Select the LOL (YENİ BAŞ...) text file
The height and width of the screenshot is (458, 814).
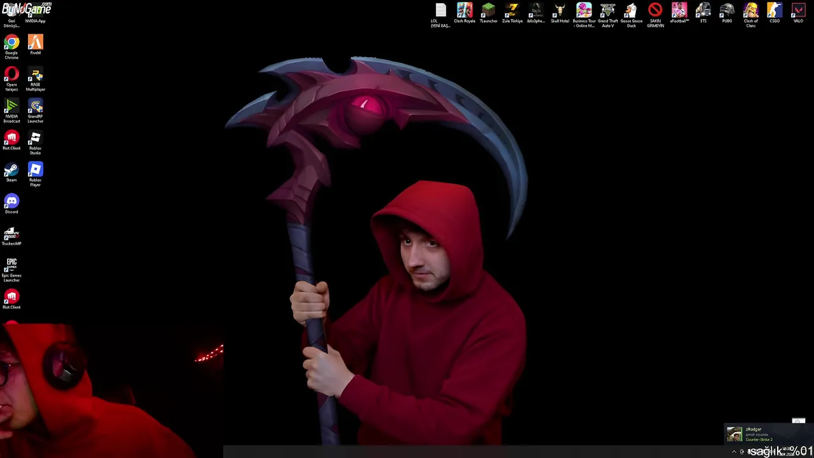click(441, 15)
